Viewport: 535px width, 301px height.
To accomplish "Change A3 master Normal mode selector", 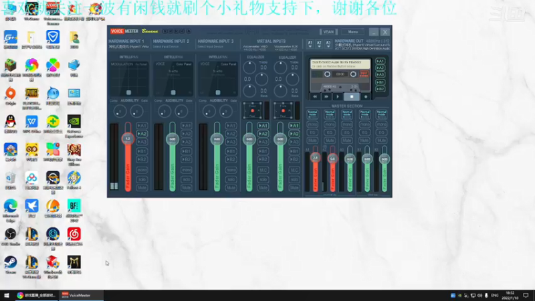I will point(347,114).
